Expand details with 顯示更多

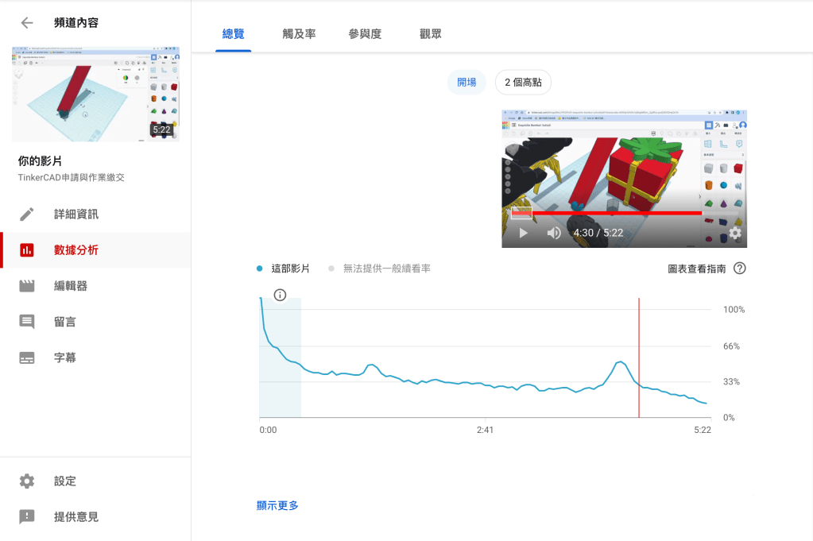click(277, 505)
